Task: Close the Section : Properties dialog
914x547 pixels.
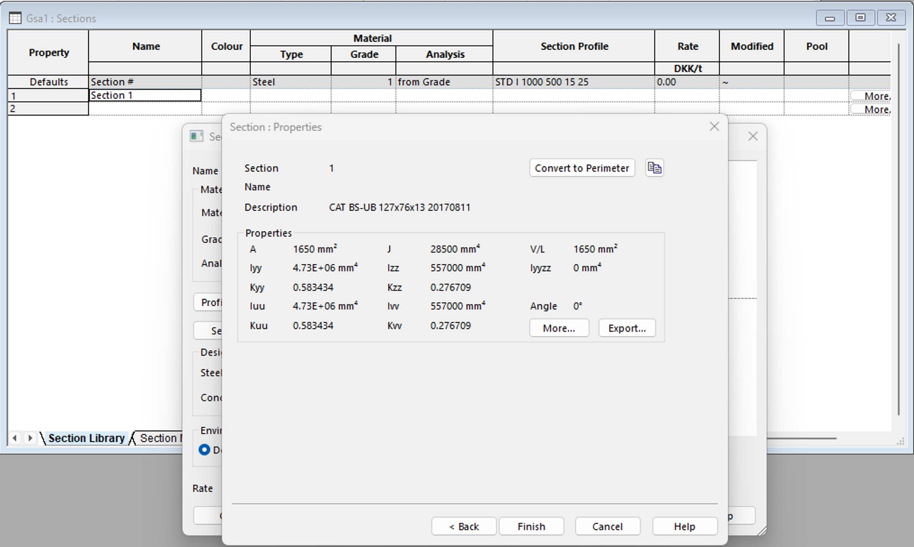Action: click(714, 127)
